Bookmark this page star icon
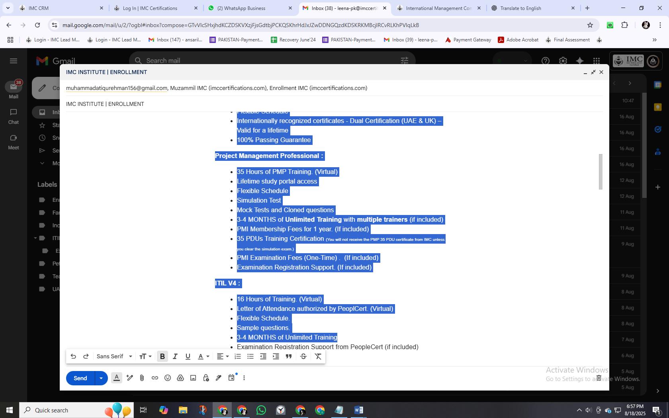The height and width of the screenshot is (418, 669). [590, 25]
